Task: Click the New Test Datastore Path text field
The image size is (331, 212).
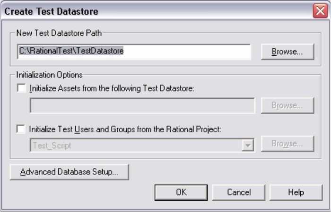Action: coord(134,51)
